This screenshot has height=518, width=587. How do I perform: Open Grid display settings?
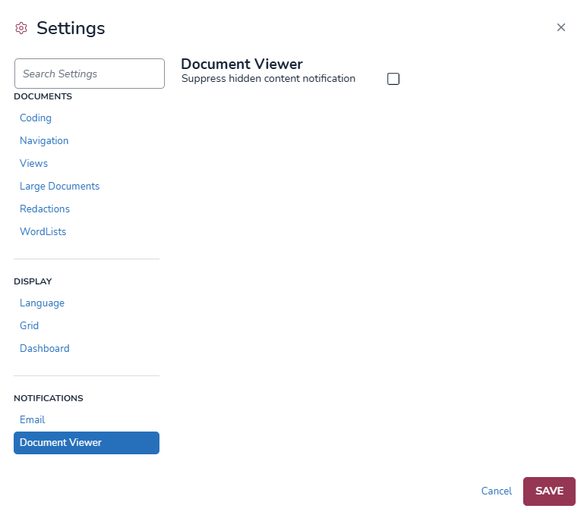29,325
